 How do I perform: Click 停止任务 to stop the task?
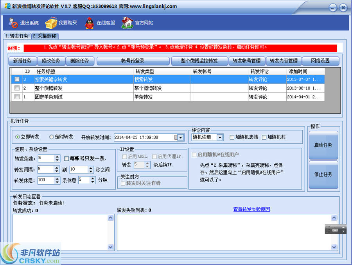pyautogui.click(x=323, y=174)
